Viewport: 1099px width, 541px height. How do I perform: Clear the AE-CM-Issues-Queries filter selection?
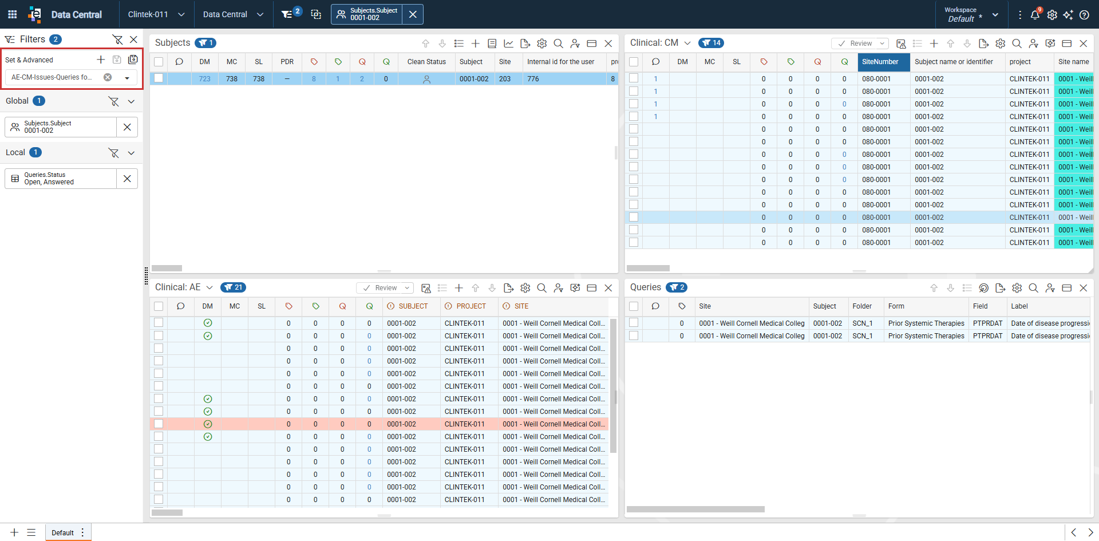coord(108,77)
